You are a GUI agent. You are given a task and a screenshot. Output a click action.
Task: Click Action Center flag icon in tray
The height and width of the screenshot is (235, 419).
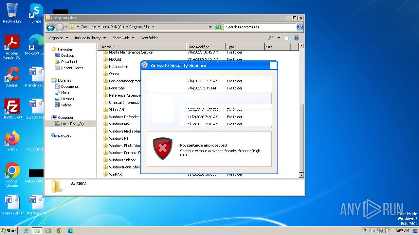(387, 231)
